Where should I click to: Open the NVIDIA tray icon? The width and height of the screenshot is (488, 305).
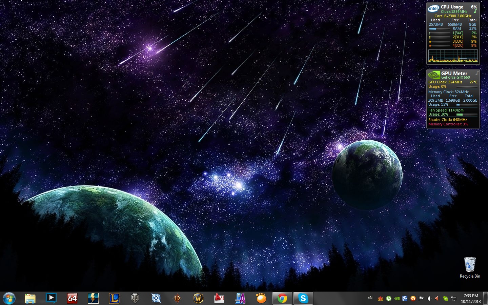[397, 299]
